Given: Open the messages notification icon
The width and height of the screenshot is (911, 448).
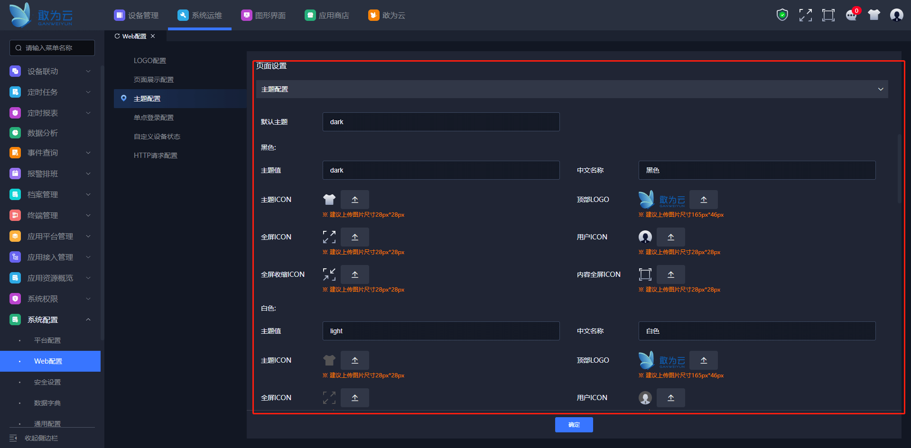Looking at the screenshot, I should coord(852,15).
